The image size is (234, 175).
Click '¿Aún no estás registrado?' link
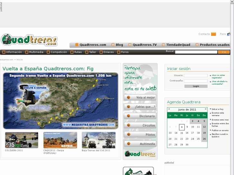[218, 76]
